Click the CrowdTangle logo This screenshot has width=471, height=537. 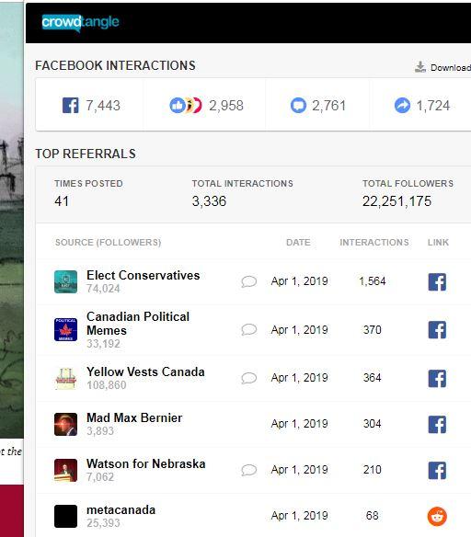pyautogui.click(x=80, y=23)
